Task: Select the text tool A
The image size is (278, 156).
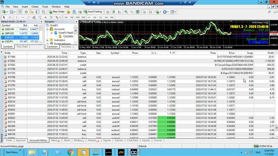Action: coord(46,17)
